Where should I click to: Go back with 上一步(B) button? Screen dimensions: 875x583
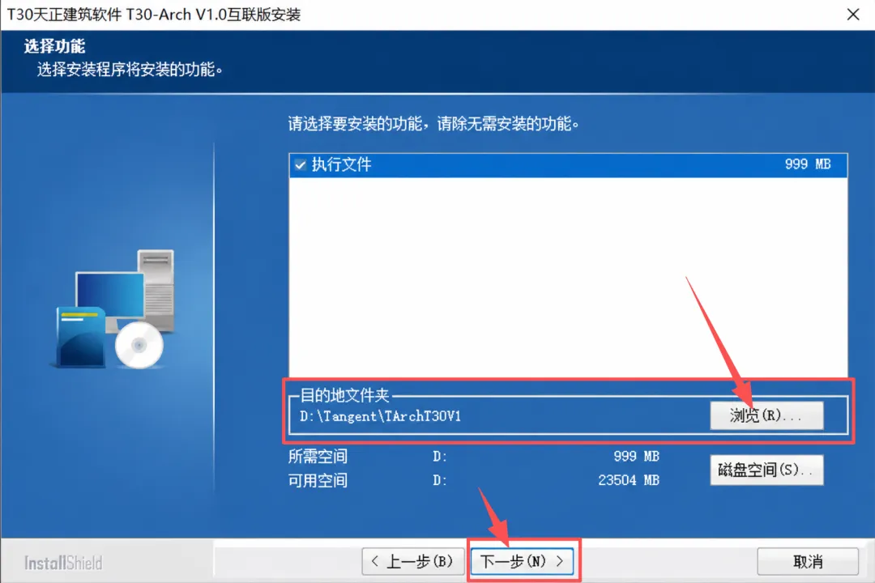[413, 561]
